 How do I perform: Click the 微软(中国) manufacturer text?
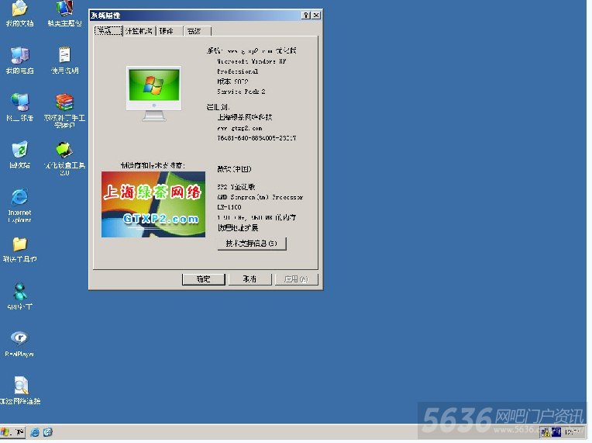(234, 169)
